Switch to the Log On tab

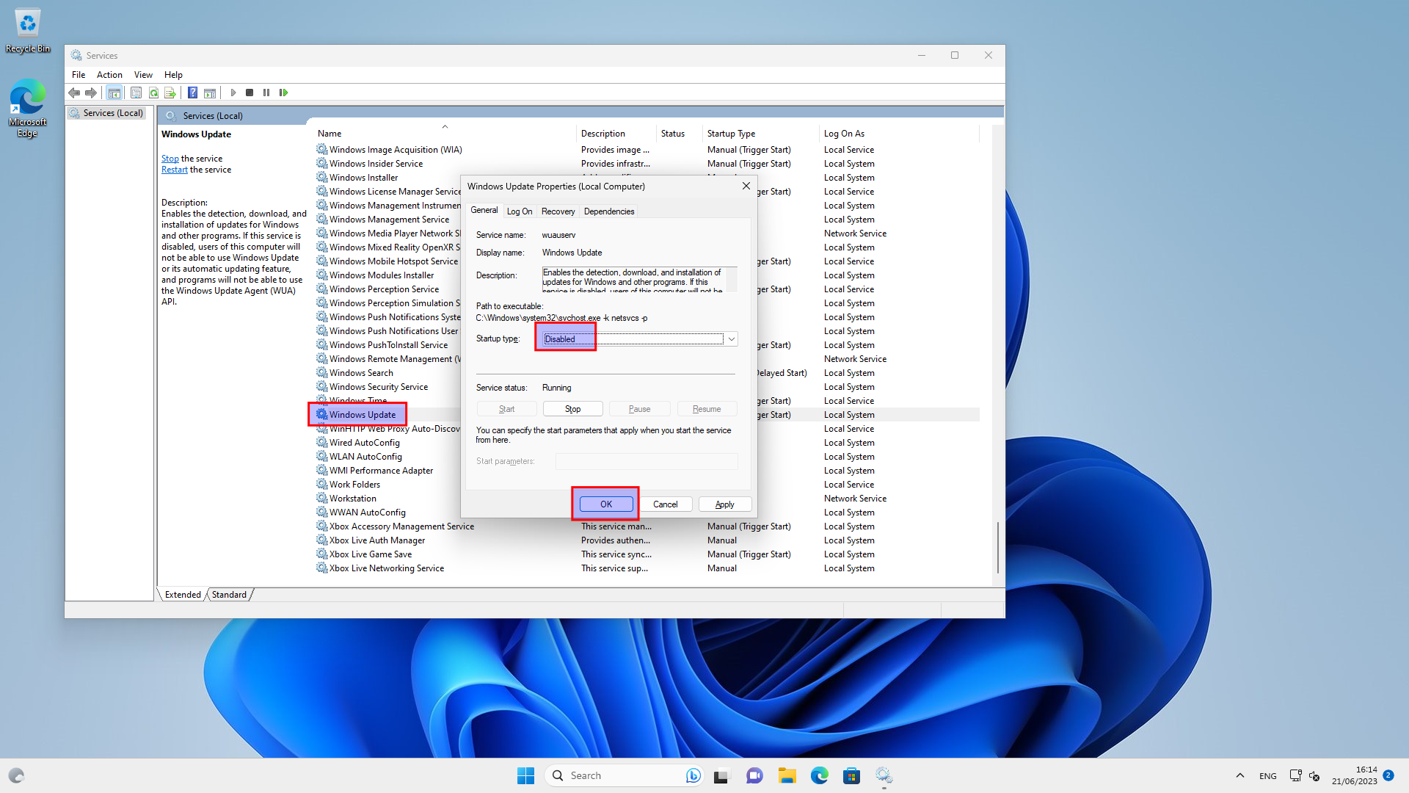520,211
